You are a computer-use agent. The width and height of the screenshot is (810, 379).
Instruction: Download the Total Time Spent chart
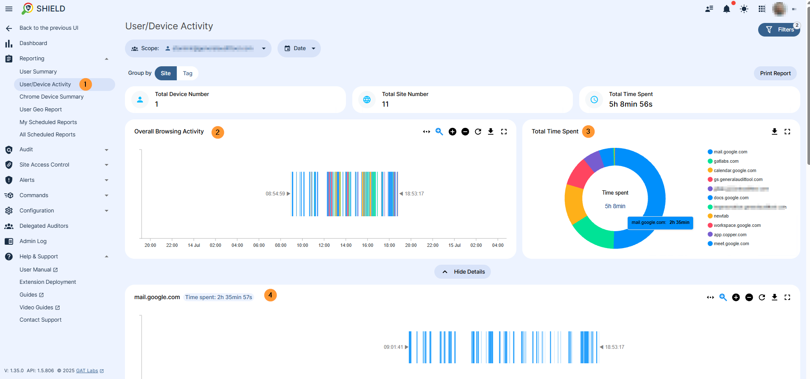pyautogui.click(x=775, y=132)
